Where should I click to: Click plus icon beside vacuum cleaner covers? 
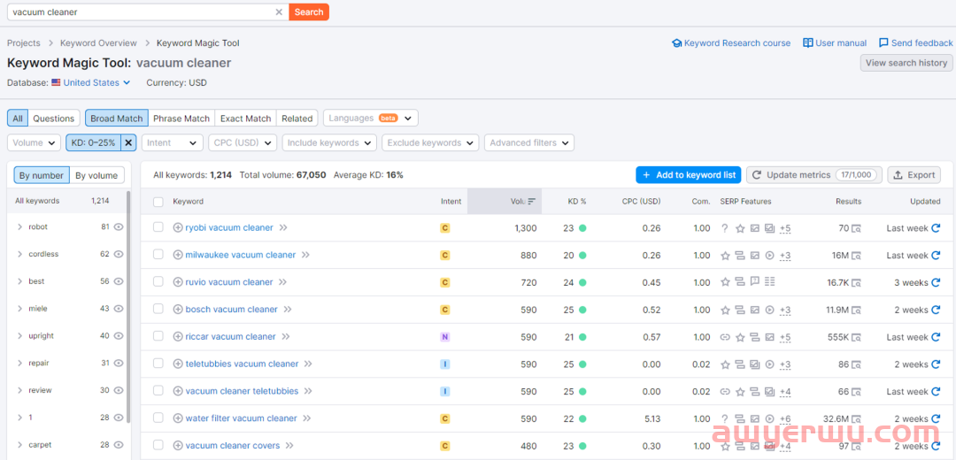[x=178, y=445]
